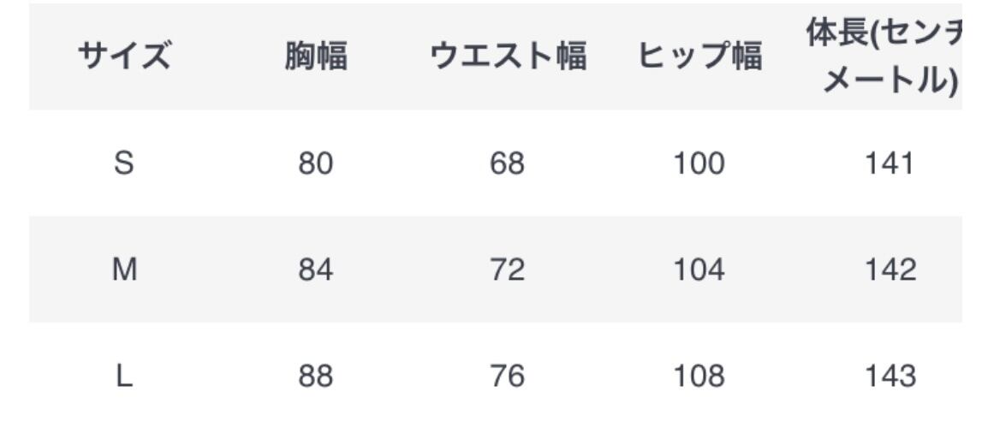The width and height of the screenshot is (988, 433).
Task: Click the 胸幅 value 84 for size M
Action: click(316, 270)
